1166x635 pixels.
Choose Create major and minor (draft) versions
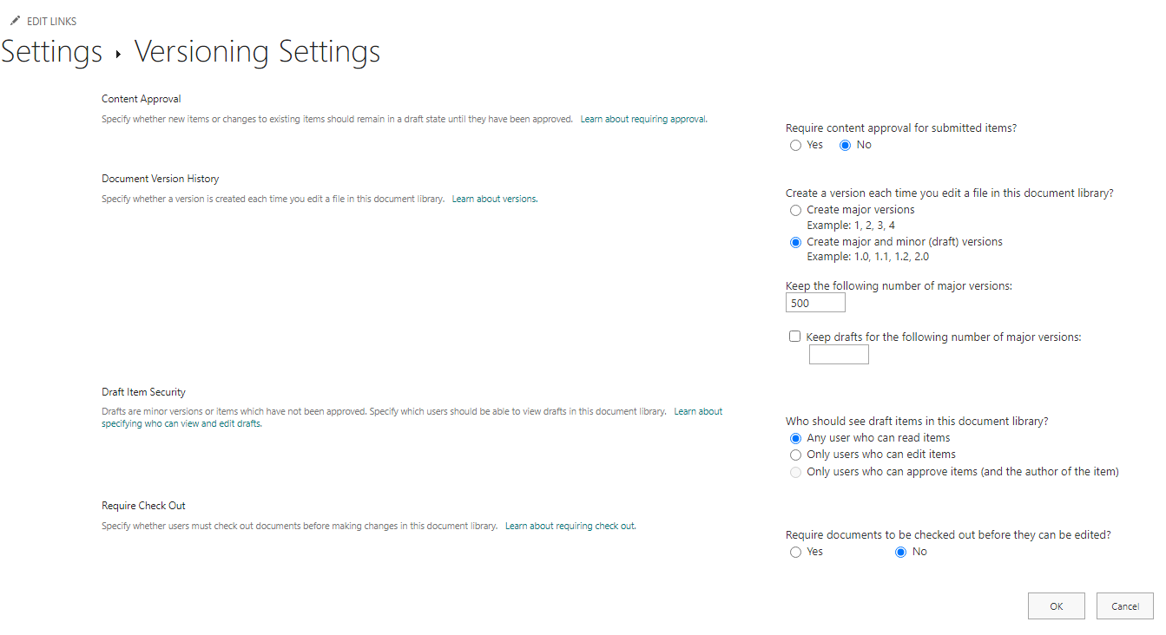pos(795,243)
